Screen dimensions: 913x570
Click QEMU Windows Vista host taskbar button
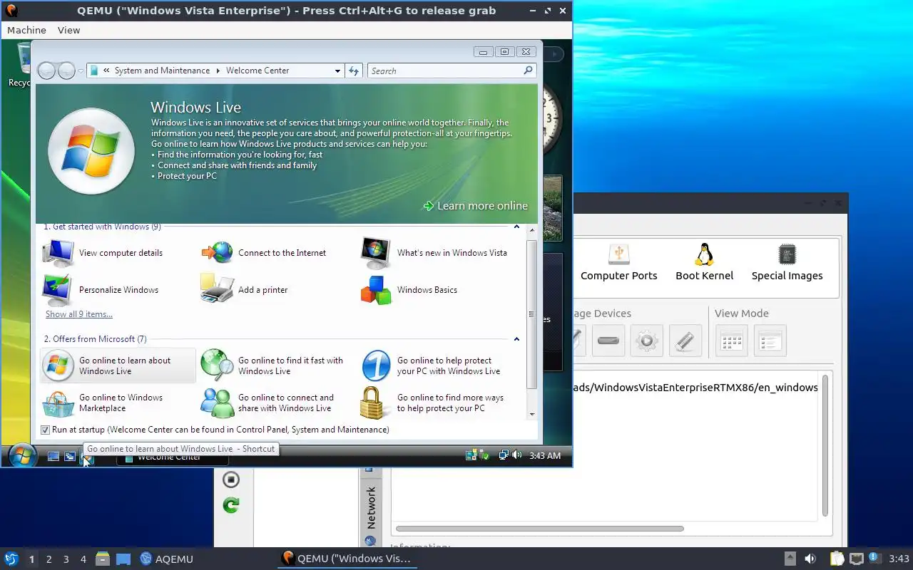pos(347,559)
